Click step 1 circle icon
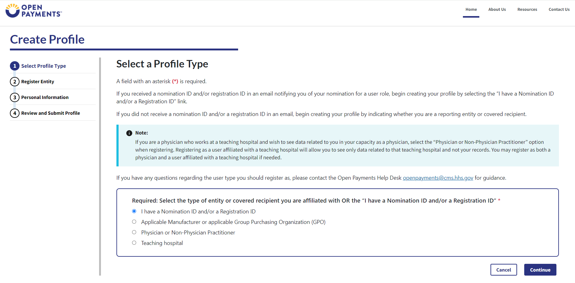This screenshot has width=575, height=283. 15,66
